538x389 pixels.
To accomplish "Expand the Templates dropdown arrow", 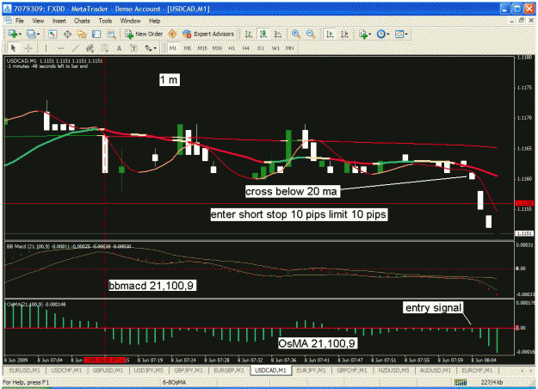I will (406, 34).
